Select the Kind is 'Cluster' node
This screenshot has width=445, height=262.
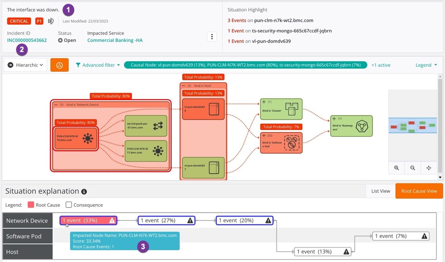[281, 109]
